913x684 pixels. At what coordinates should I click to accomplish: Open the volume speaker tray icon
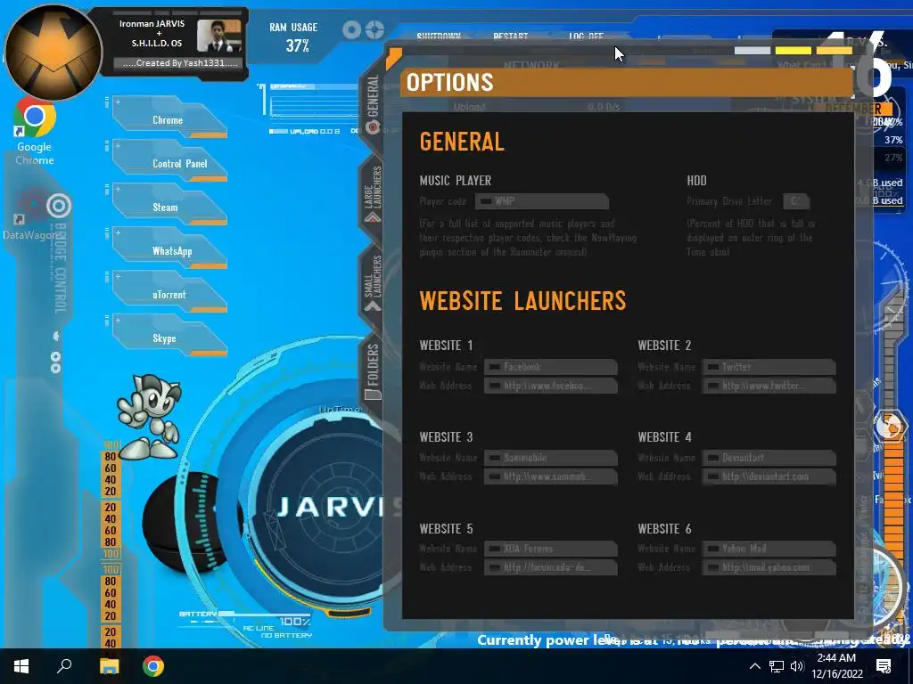click(x=797, y=666)
